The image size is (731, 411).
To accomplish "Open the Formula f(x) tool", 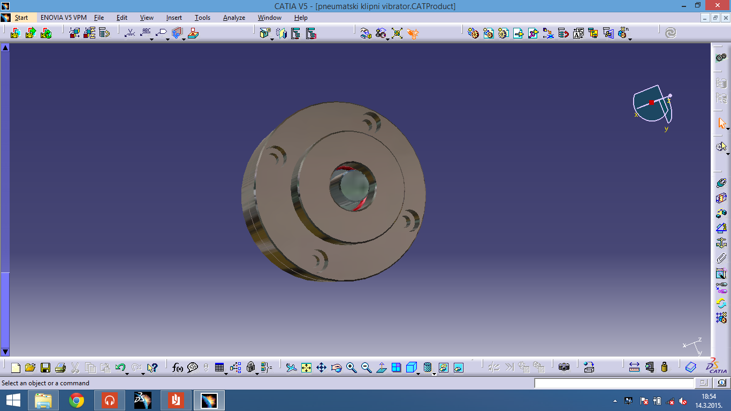I will pos(178,368).
